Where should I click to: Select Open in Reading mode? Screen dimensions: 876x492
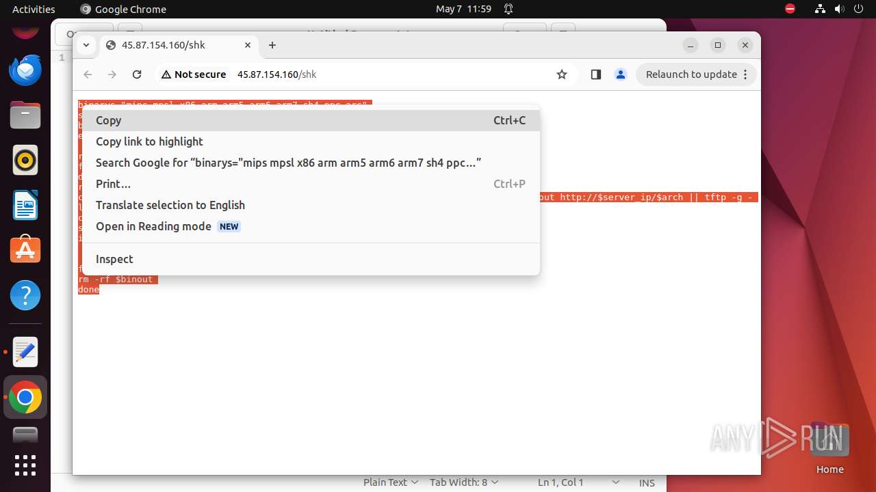click(x=310, y=226)
